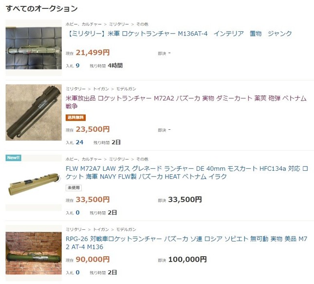
Task: Click the RPG-26 thumbnail with brick background
Action: pyautogui.click(x=34, y=253)
